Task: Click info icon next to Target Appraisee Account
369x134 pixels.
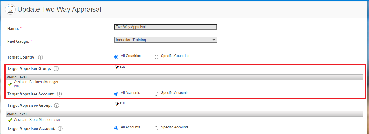Action: tap(60, 129)
